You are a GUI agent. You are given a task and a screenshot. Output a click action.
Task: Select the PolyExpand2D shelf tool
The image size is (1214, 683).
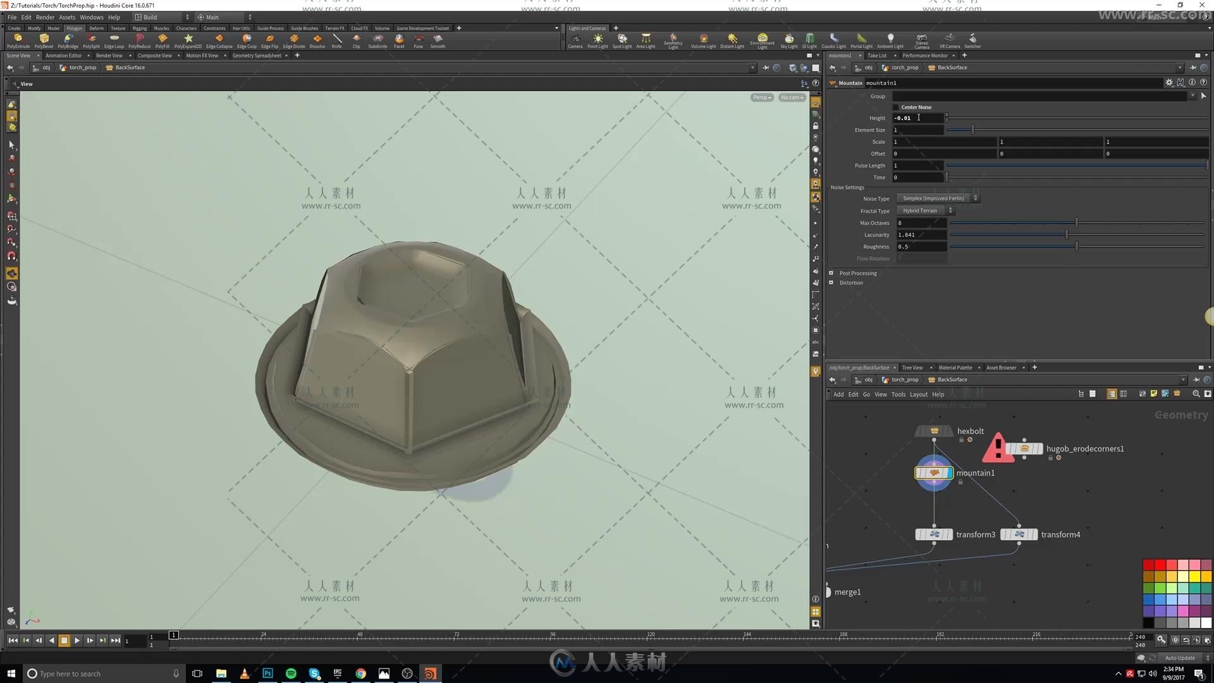click(188, 41)
